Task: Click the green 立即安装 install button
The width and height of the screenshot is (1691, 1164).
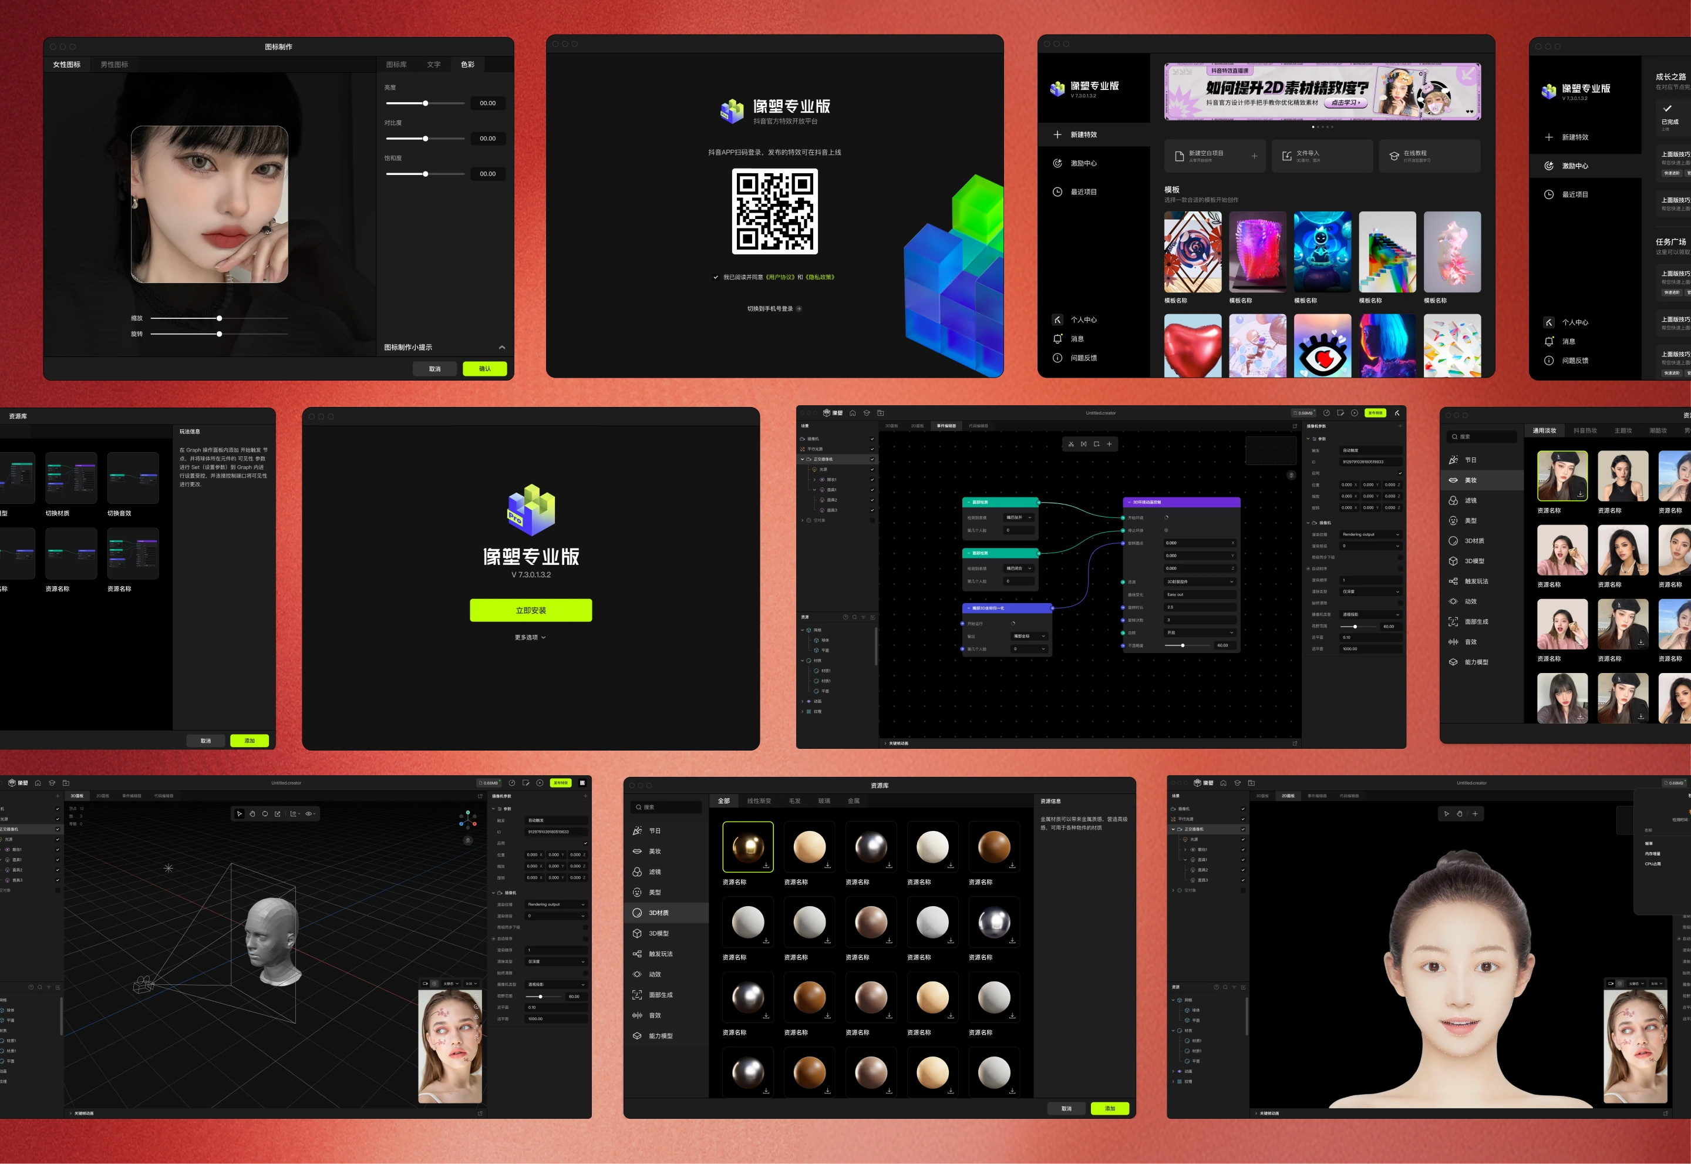Action: (x=531, y=610)
